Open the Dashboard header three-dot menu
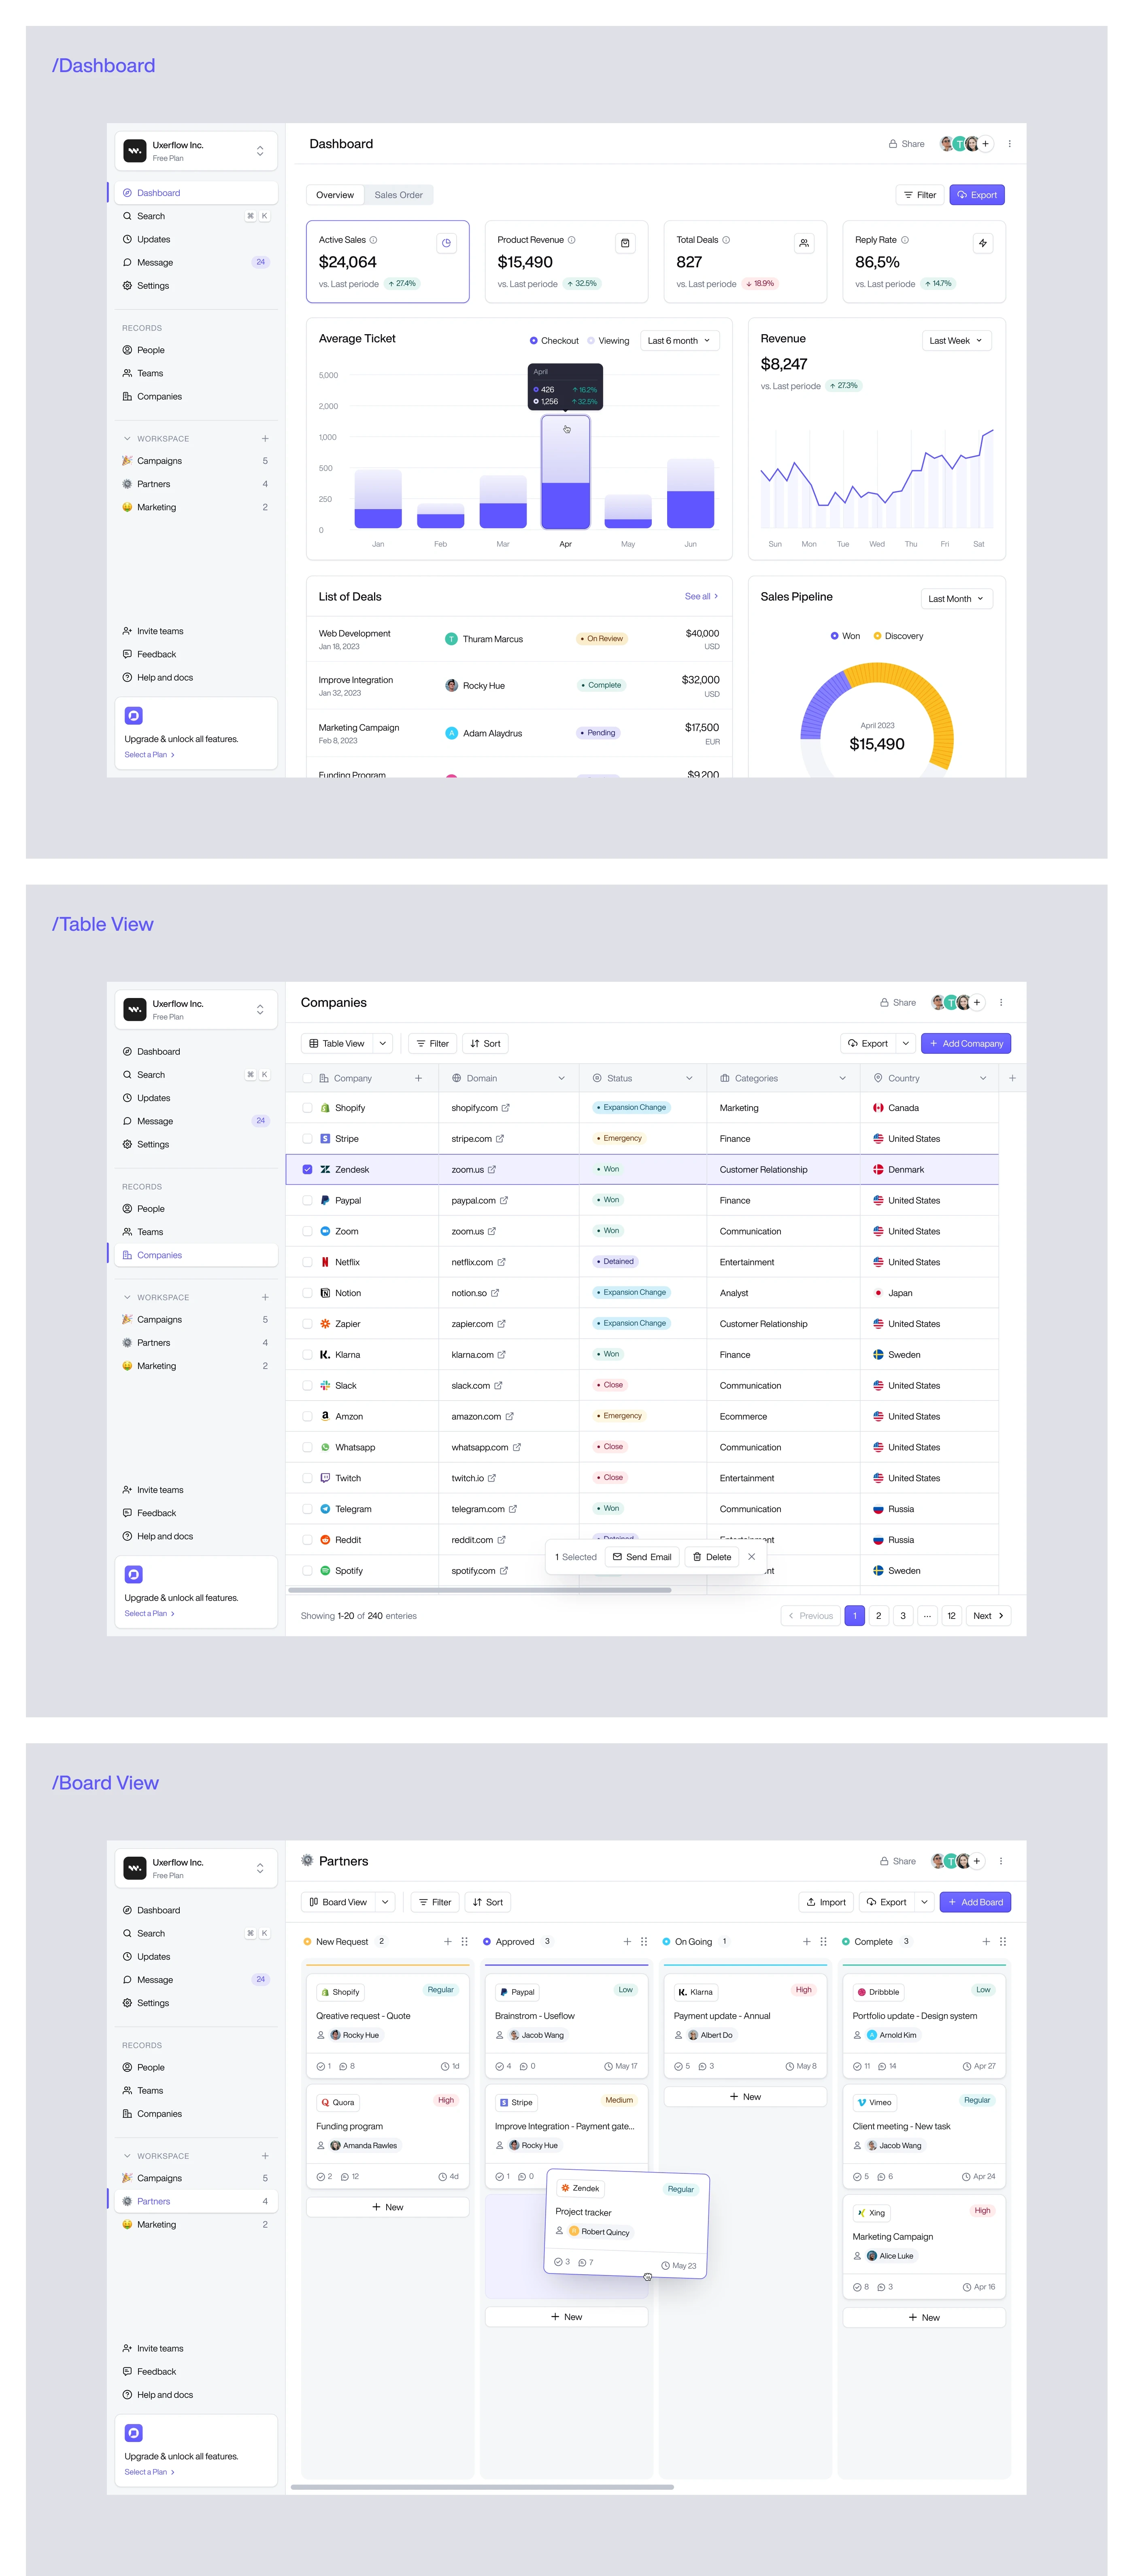Screen dimensions: 1127x2576 coord(1009,144)
